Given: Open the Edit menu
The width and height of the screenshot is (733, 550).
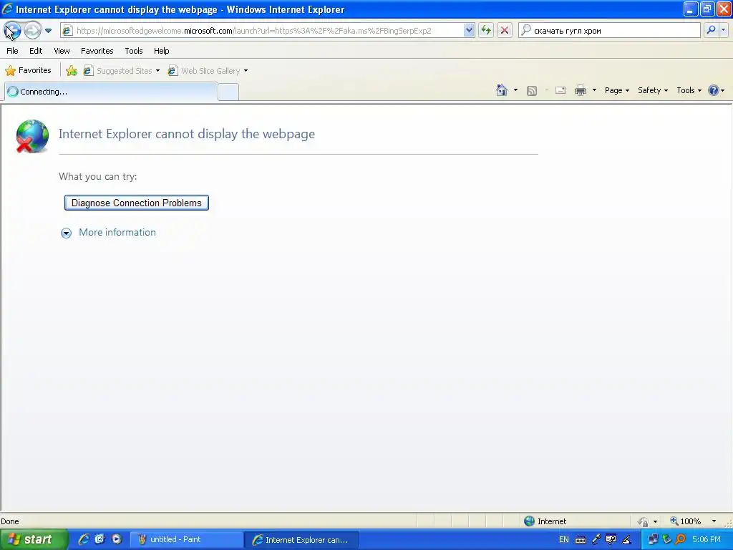Looking at the screenshot, I should pyautogui.click(x=36, y=51).
